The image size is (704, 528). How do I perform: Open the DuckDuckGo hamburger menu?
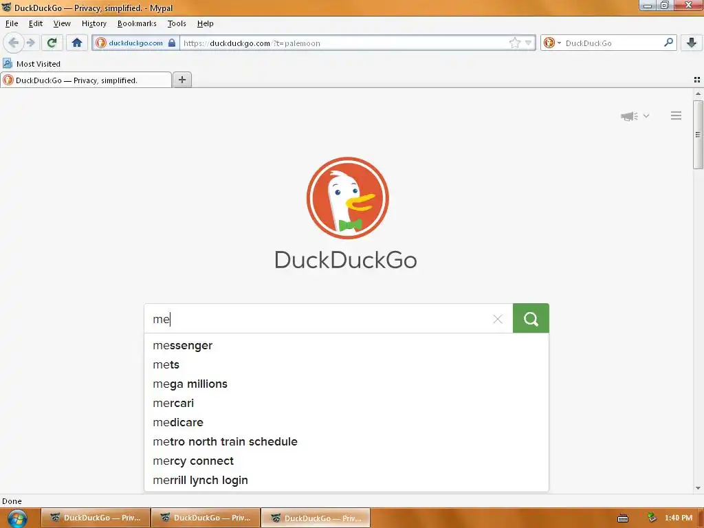point(676,115)
